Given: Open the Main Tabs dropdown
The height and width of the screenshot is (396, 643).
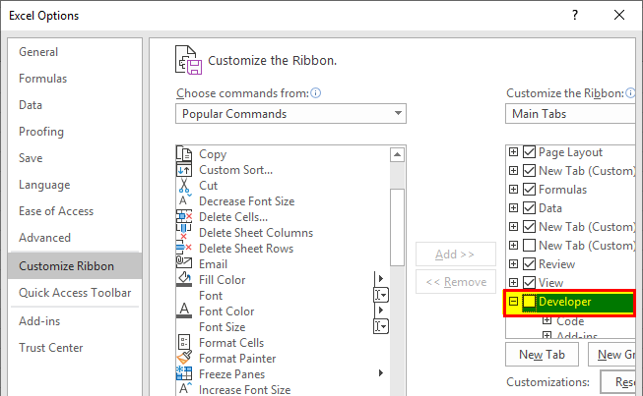Looking at the screenshot, I should pyautogui.click(x=570, y=114).
